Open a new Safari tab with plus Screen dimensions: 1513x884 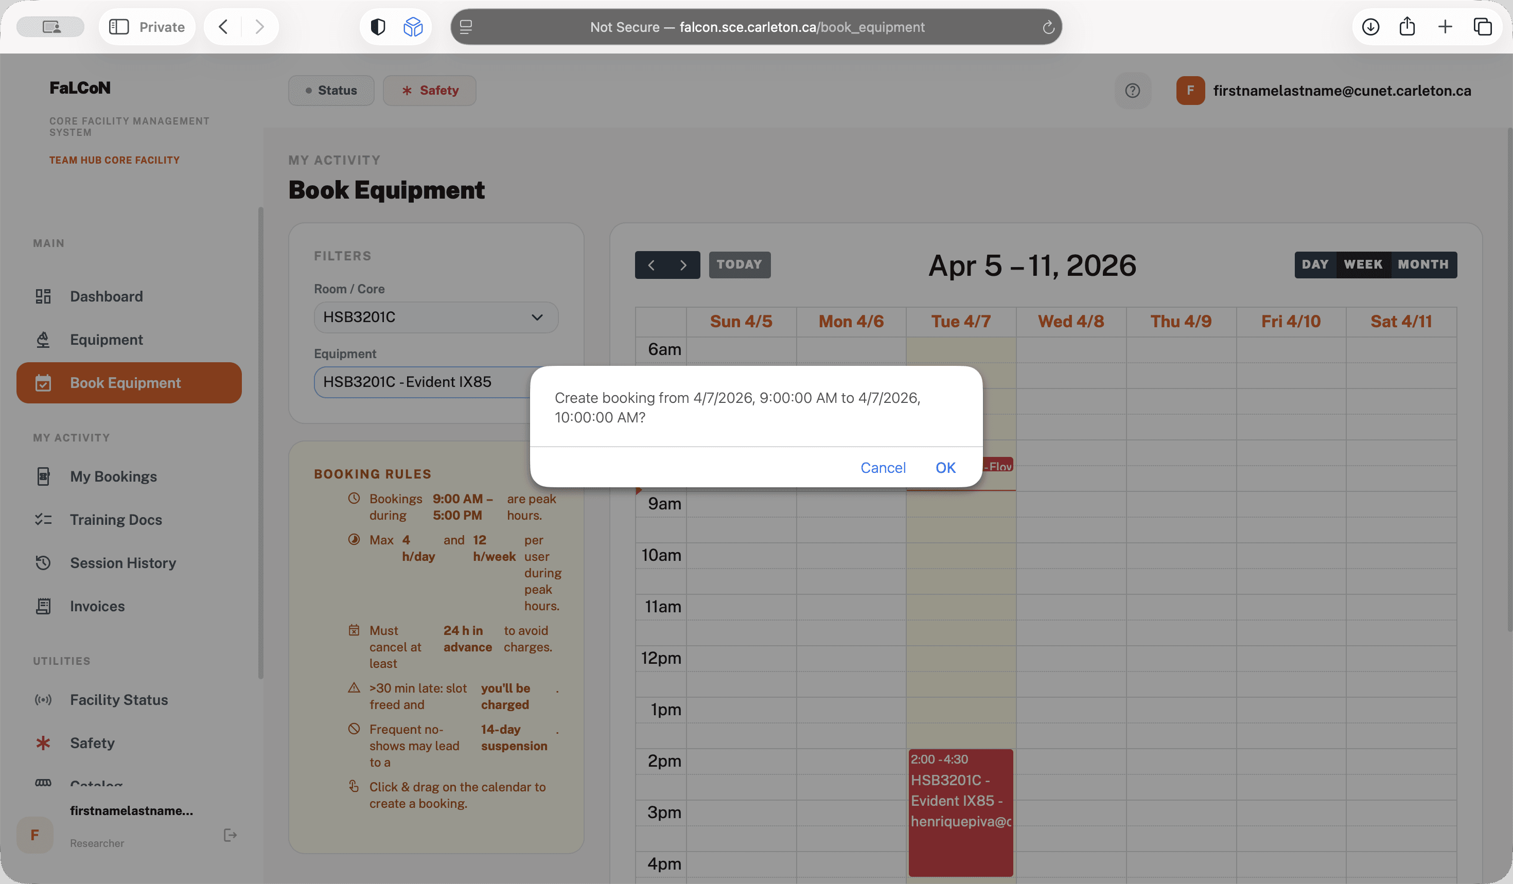[1445, 27]
